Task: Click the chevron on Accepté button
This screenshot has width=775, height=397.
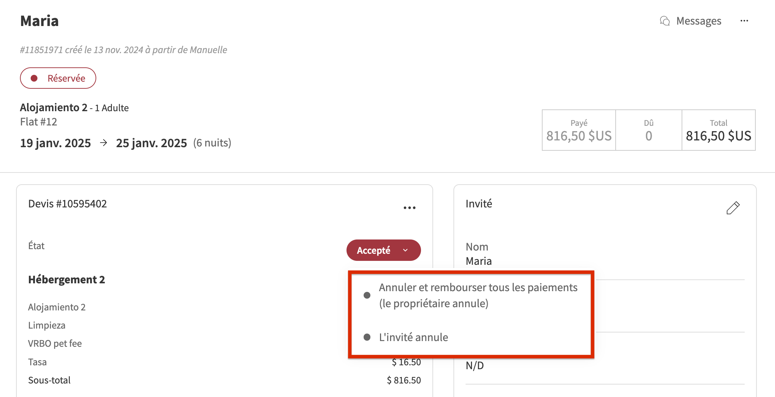Action: (405, 250)
